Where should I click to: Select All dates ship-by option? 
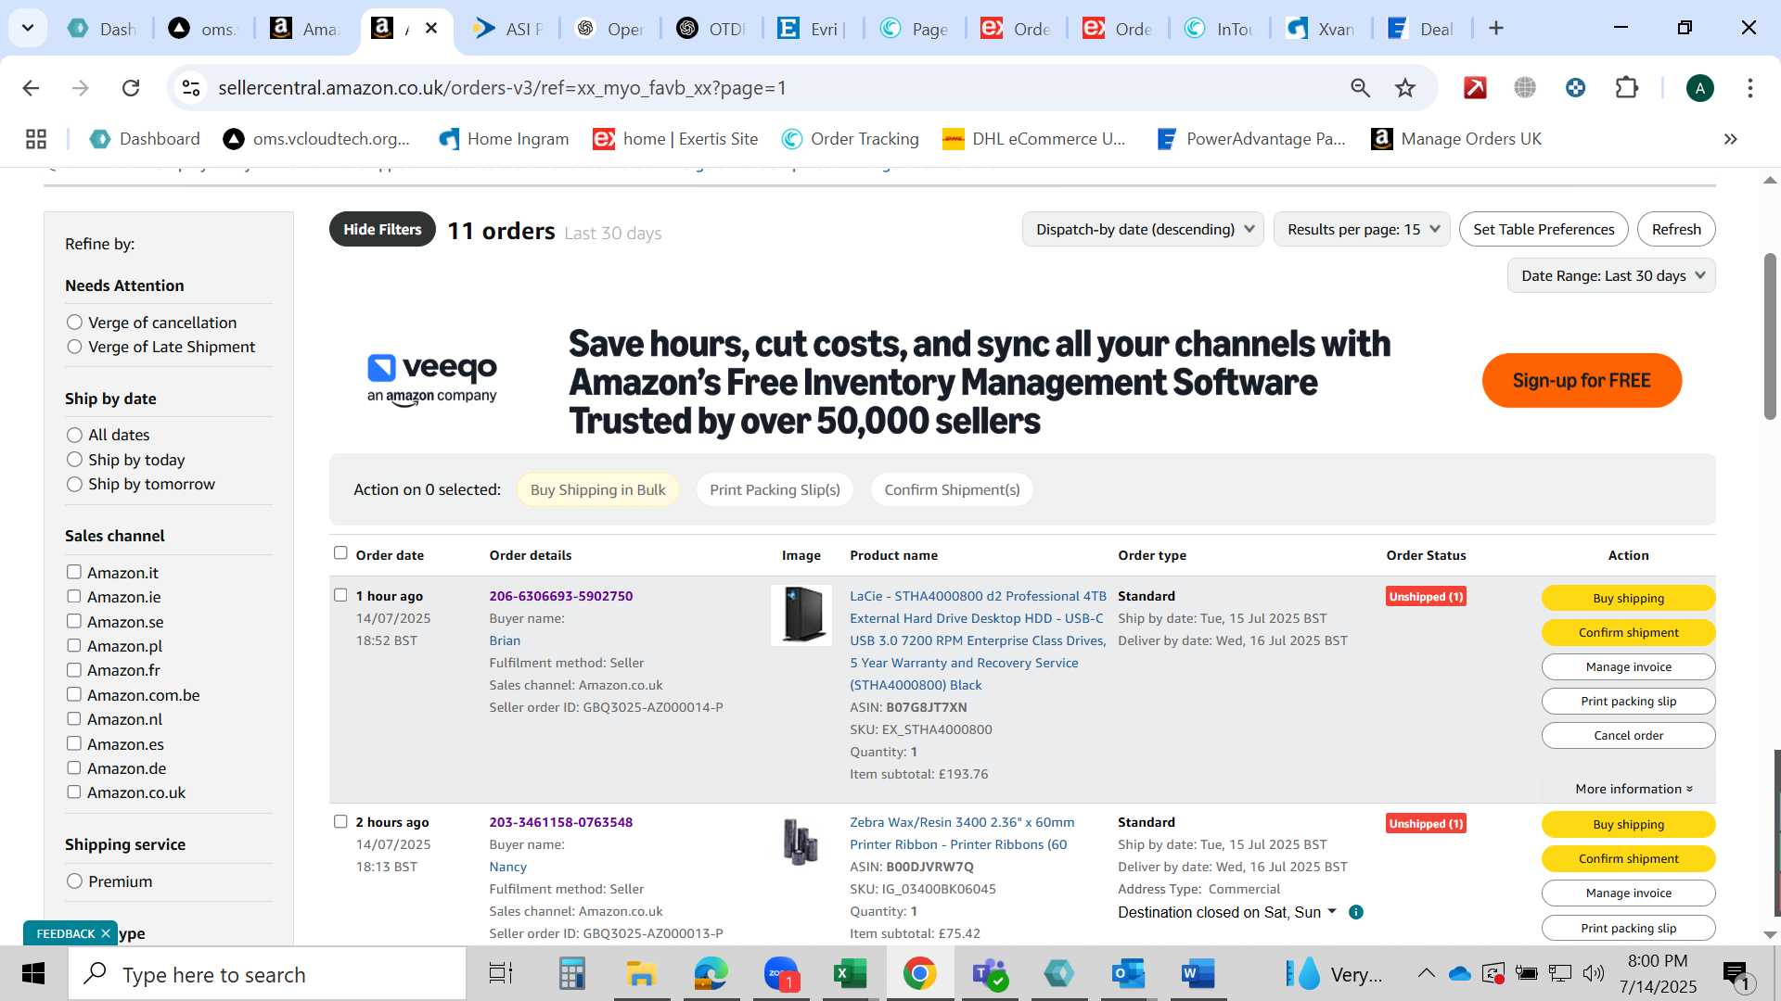click(x=74, y=435)
